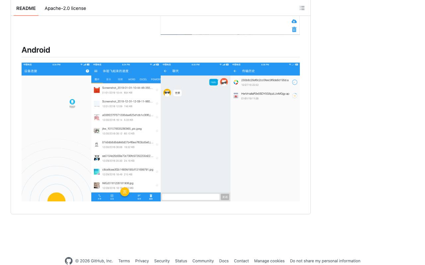This screenshot has width=425, height=265.
Task: Open the Status footer link
Action: coord(181,261)
